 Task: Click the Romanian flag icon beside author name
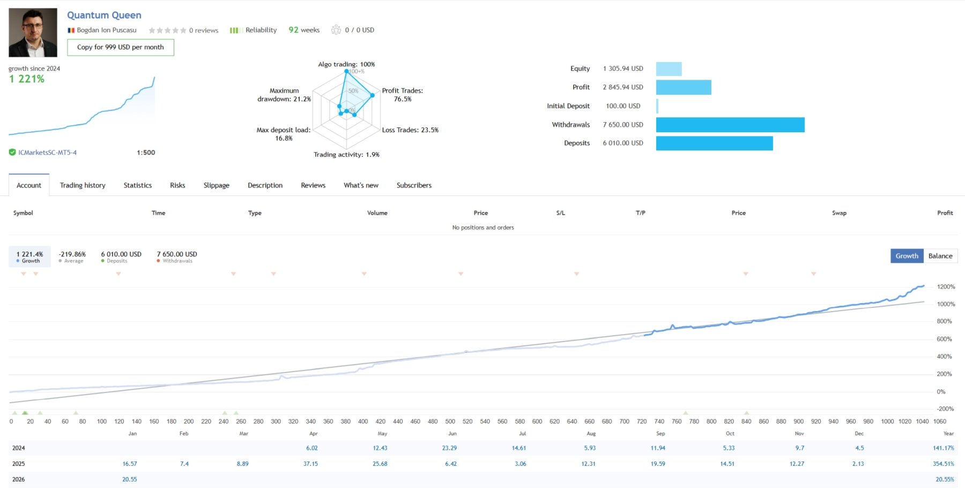(x=71, y=31)
